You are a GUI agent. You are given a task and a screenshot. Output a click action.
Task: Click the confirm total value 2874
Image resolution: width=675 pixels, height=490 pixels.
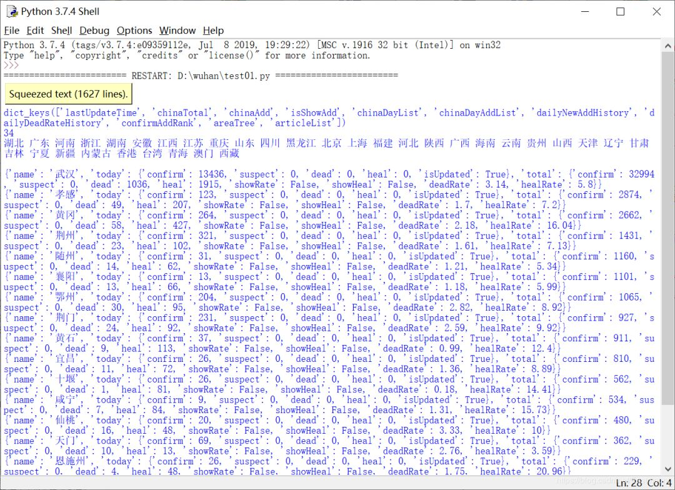629,194
